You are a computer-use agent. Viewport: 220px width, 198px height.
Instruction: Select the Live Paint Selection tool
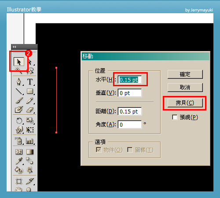coord(30,170)
